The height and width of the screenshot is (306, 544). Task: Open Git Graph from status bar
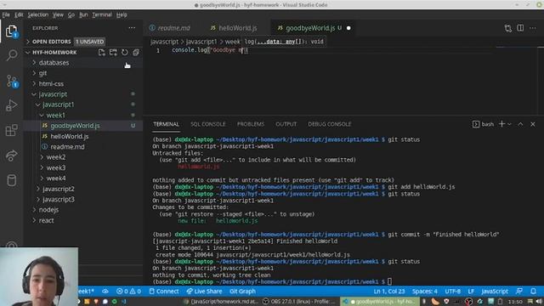(242, 292)
